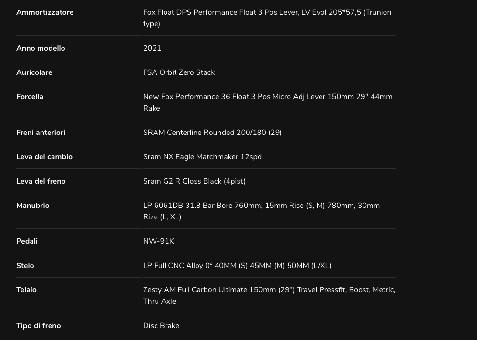The width and height of the screenshot is (477, 340).
Task: Select SRAM Centerline Rounded 200/180 value
Action: click(x=212, y=133)
